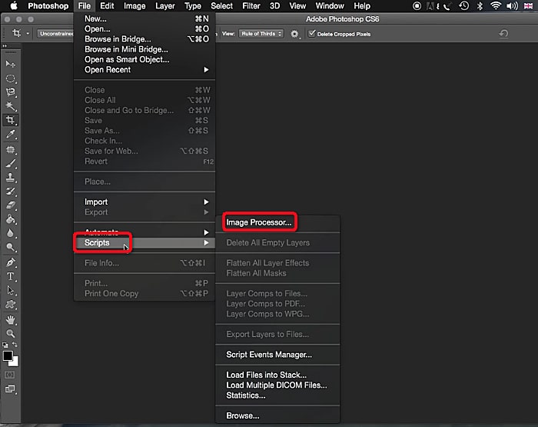This screenshot has width=538, height=427.
Task: Open the crop options gear icon
Action: tap(294, 34)
